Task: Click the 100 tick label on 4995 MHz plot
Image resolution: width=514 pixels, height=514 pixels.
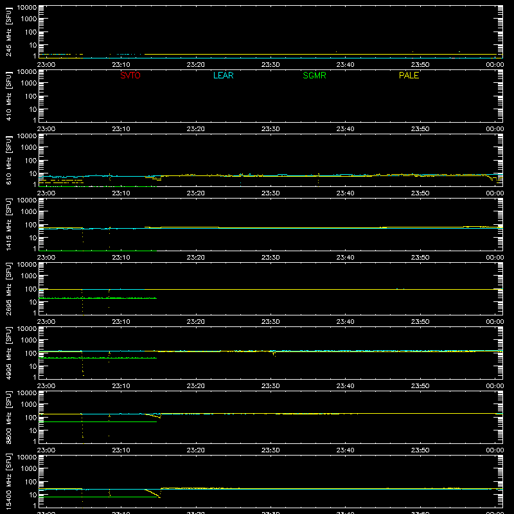Action: click(x=31, y=353)
